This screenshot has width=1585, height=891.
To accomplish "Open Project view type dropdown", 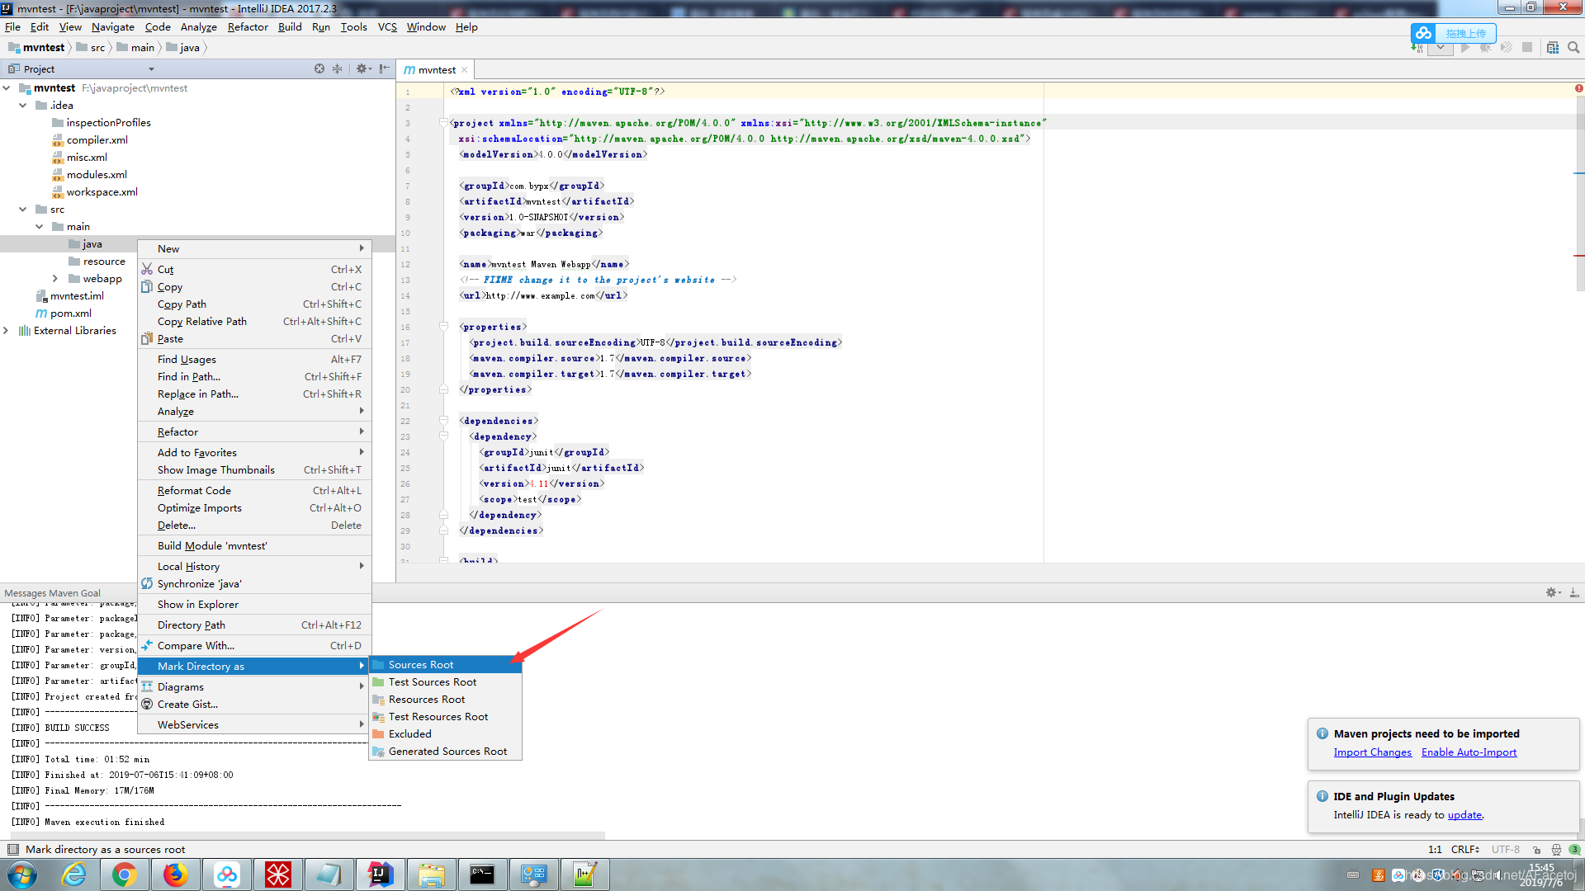I will pyautogui.click(x=151, y=69).
